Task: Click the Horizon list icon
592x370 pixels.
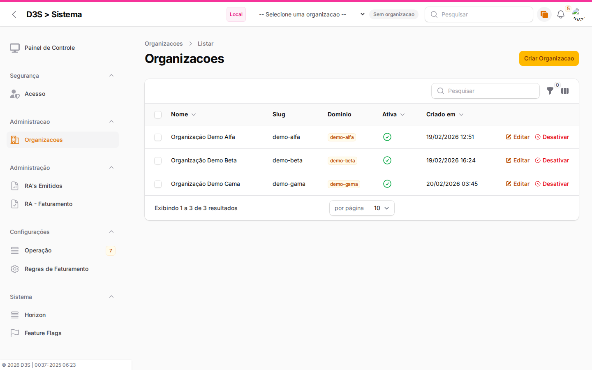Action: click(15, 315)
